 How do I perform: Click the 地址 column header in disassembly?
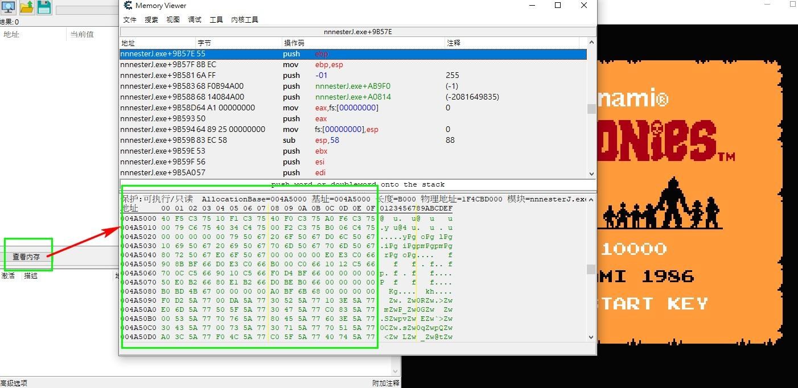pos(129,42)
